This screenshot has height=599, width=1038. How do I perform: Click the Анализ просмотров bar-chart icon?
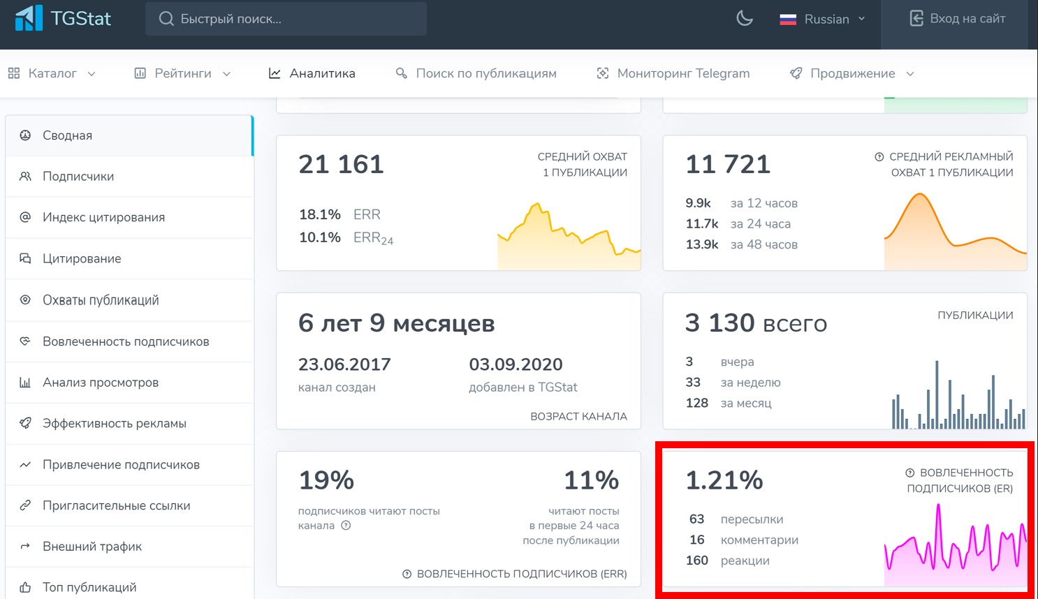coord(25,383)
